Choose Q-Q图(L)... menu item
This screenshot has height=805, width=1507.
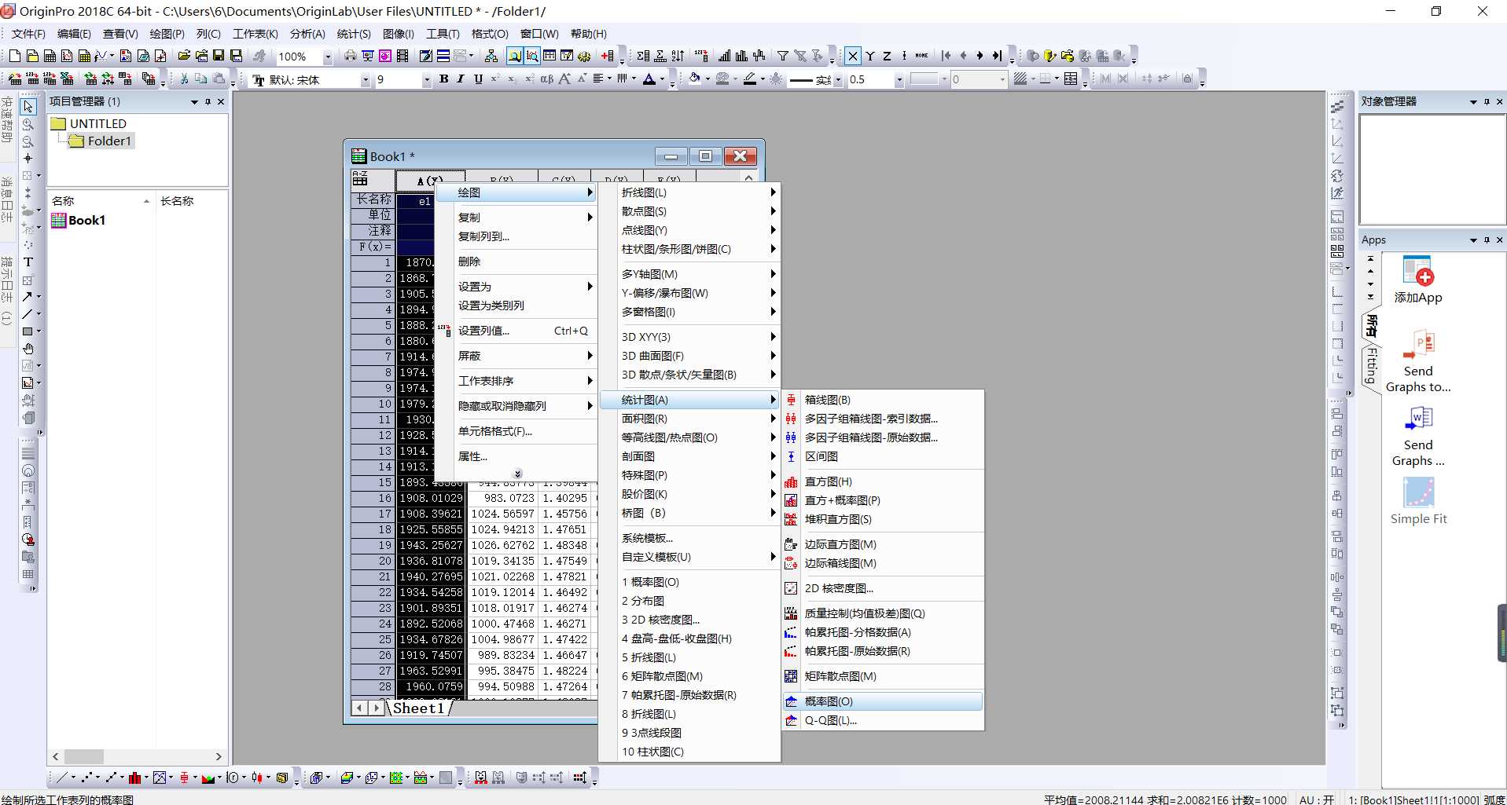click(x=883, y=720)
